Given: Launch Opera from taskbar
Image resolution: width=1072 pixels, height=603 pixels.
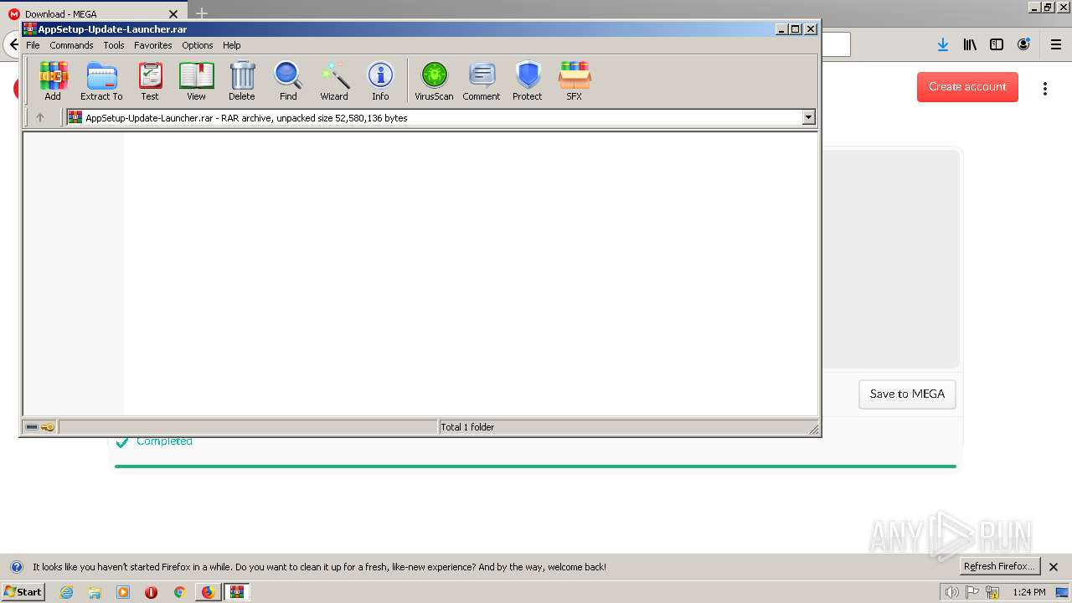Looking at the screenshot, I should (151, 592).
